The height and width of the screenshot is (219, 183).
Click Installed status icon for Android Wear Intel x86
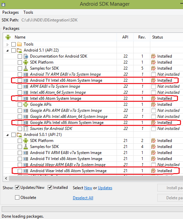[154, 171]
